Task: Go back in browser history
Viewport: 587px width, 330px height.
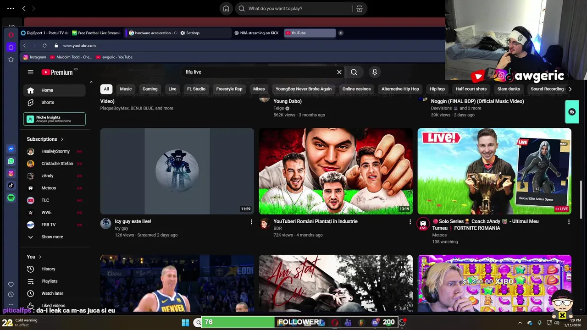Action: point(25,45)
